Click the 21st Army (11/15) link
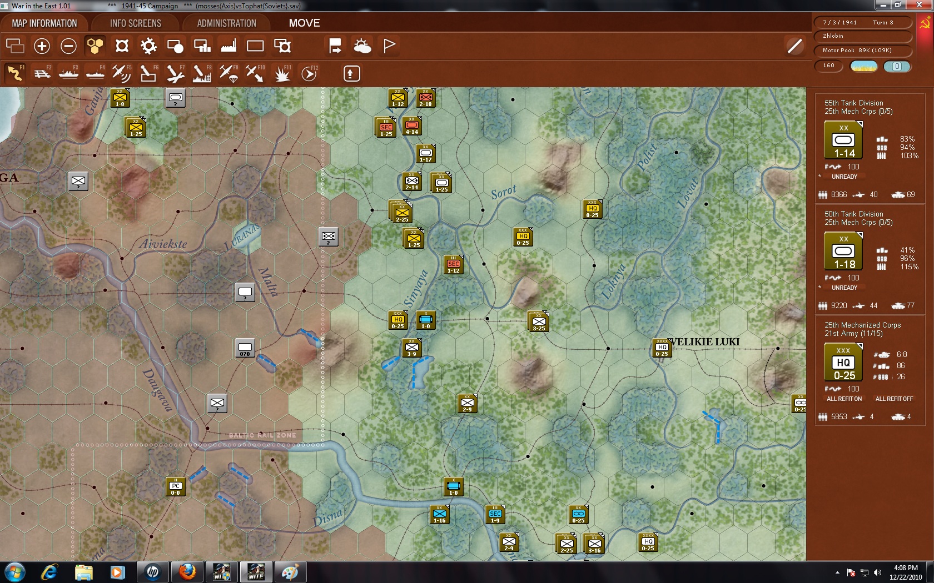The height and width of the screenshot is (583, 934). (x=853, y=334)
